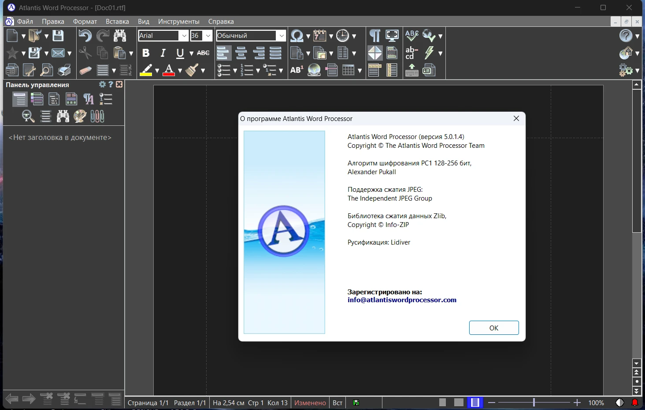The width and height of the screenshot is (645, 410).
Task: Click the info@atlantiswordprocessor.com link
Action: (x=402, y=300)
